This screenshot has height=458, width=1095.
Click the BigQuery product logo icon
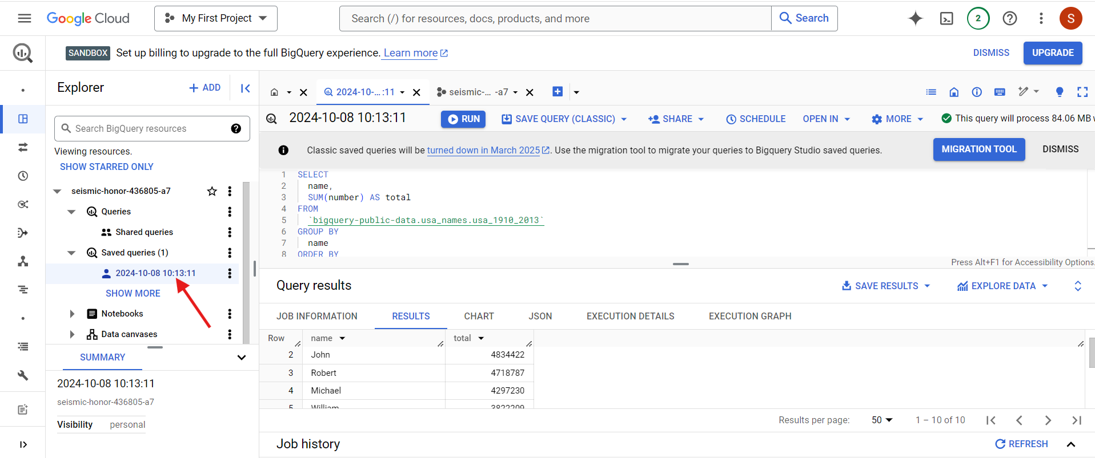tap(23, 53)
